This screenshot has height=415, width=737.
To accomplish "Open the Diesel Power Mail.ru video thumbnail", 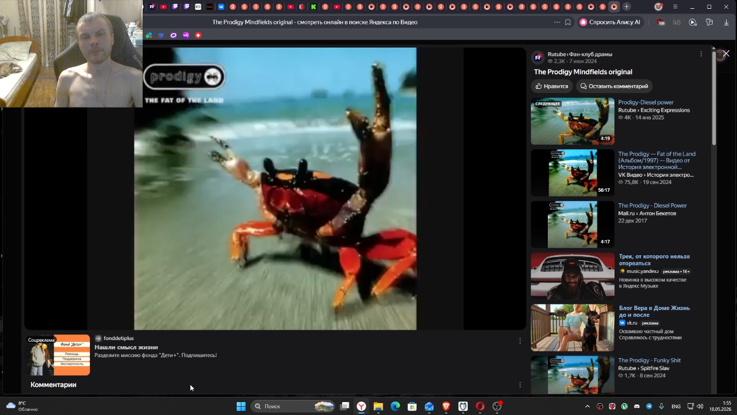I will pyautogui.click(x=573, y=224).
